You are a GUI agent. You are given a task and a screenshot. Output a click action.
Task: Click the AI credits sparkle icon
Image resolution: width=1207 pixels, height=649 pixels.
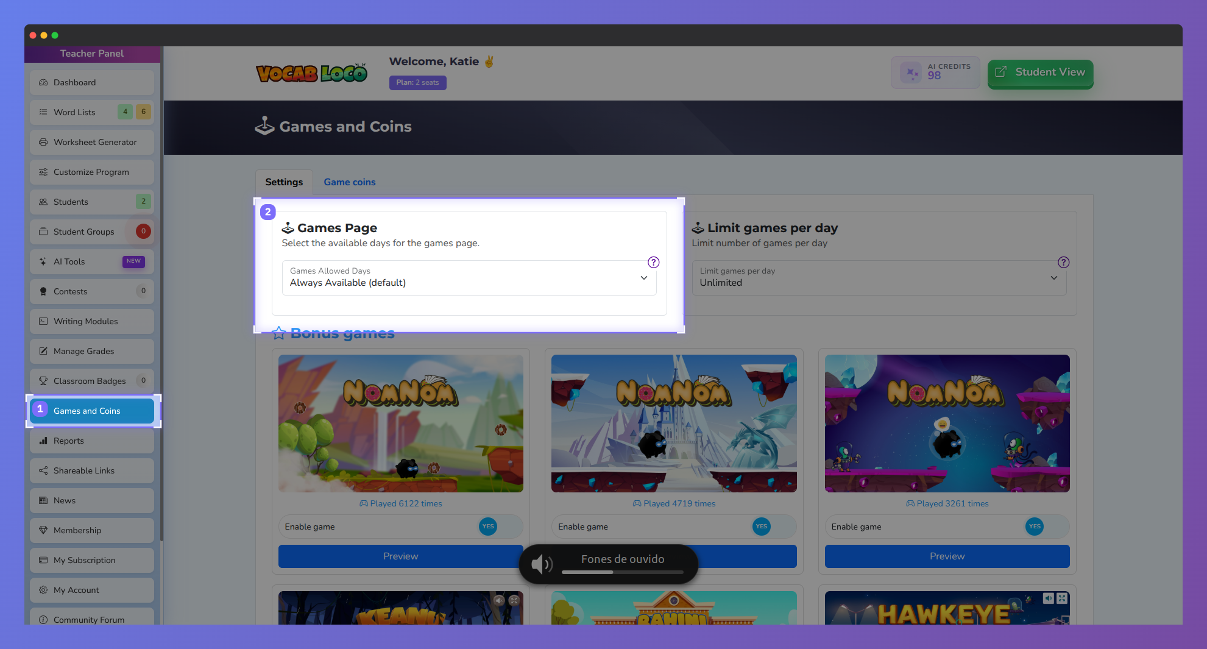click(x=911, y=73)
